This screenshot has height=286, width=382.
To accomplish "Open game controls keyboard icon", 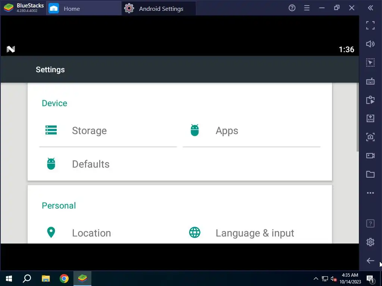I will (370, 81).
